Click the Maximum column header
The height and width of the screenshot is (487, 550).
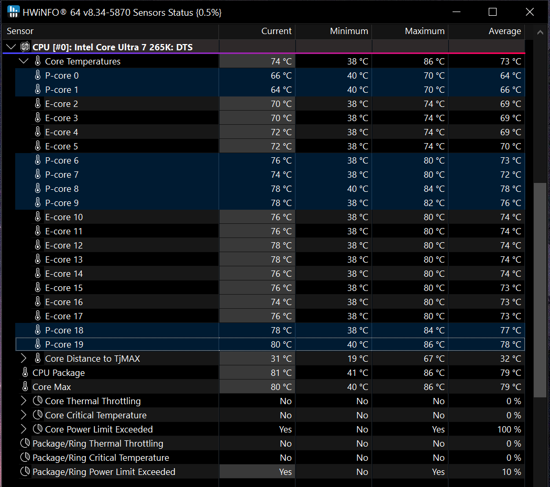410,31
